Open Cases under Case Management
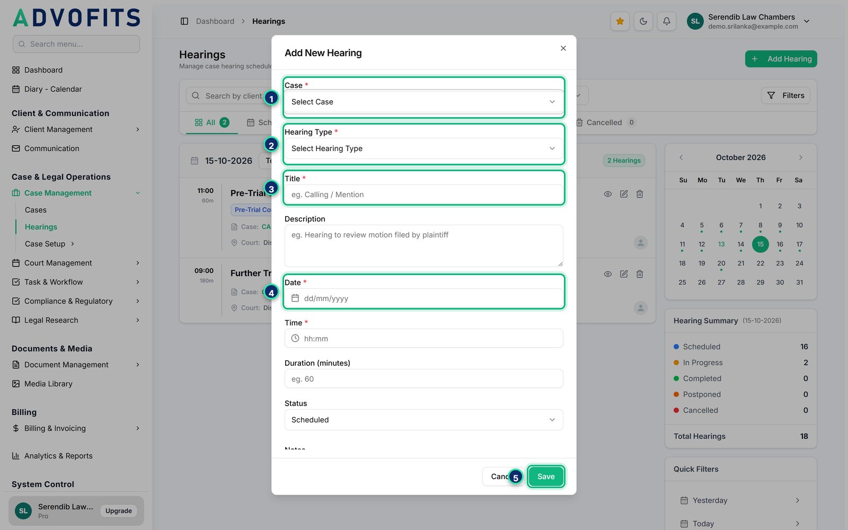Image resolution: width=848 pixels, height=530 pixels. pos(36,210)
